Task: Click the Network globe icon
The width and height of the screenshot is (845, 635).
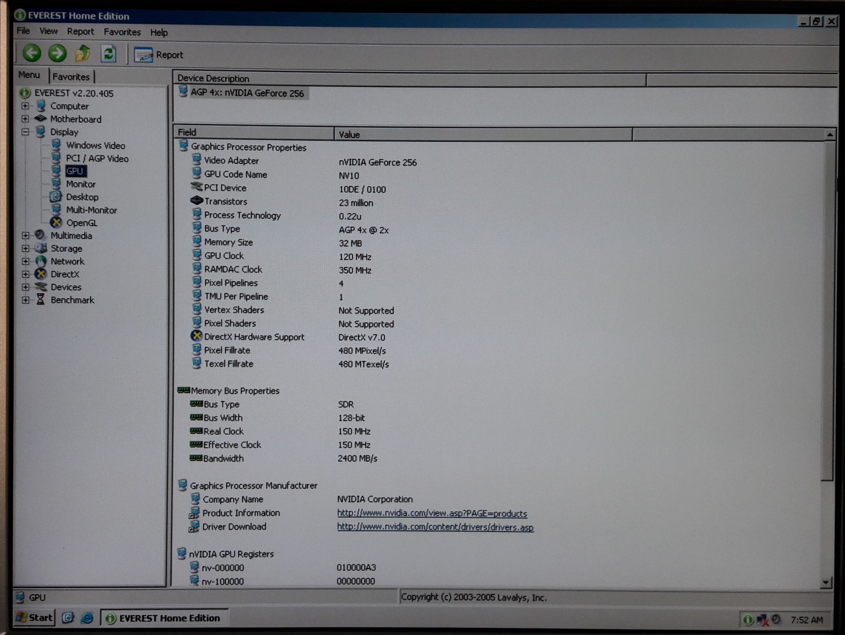Action: (41, 261)
